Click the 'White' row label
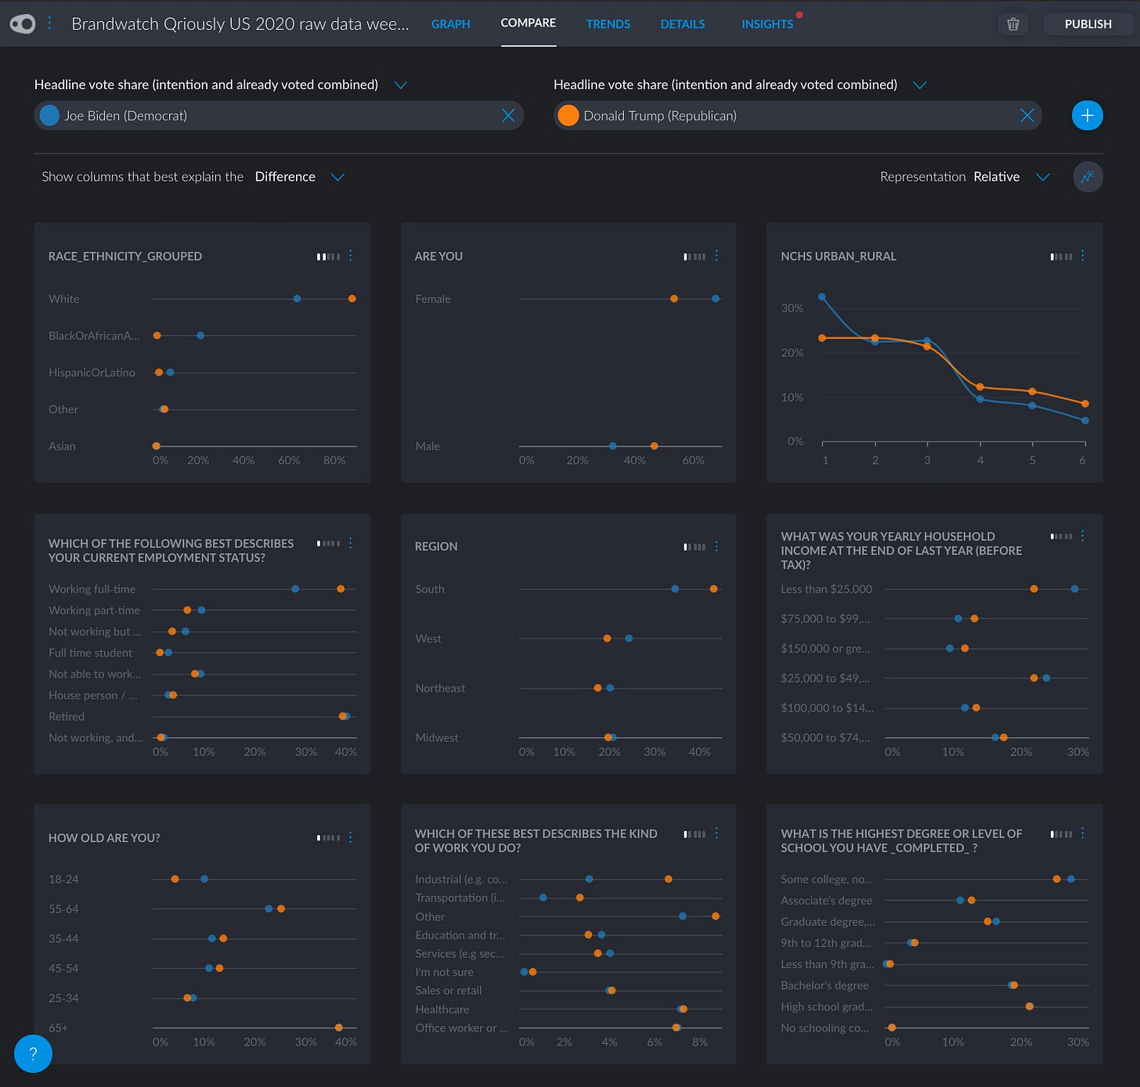The image size is (1140, 1087). [x=64, y=299]
